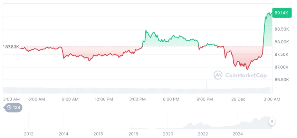Click the tall volume spike near 9:00 PM
The image size is (297, 138).
[x=207, y=87]
